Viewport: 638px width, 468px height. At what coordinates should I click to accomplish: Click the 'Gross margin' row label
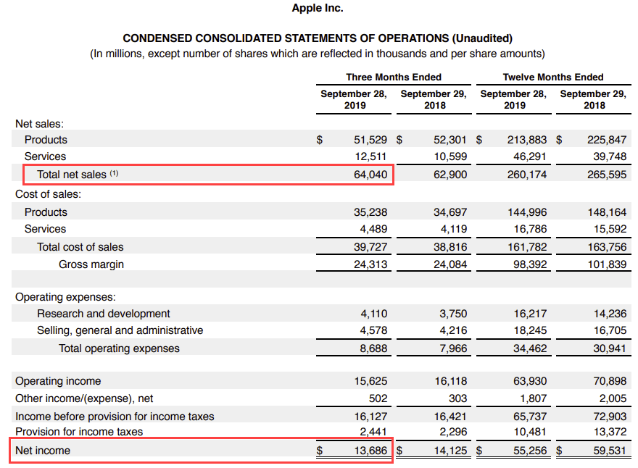91,264
